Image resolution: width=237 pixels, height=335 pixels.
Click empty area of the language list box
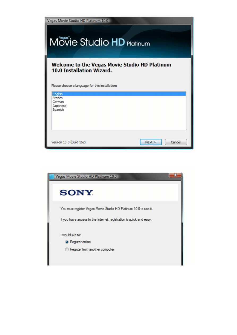pyautogui.click(x=119, y=121)
